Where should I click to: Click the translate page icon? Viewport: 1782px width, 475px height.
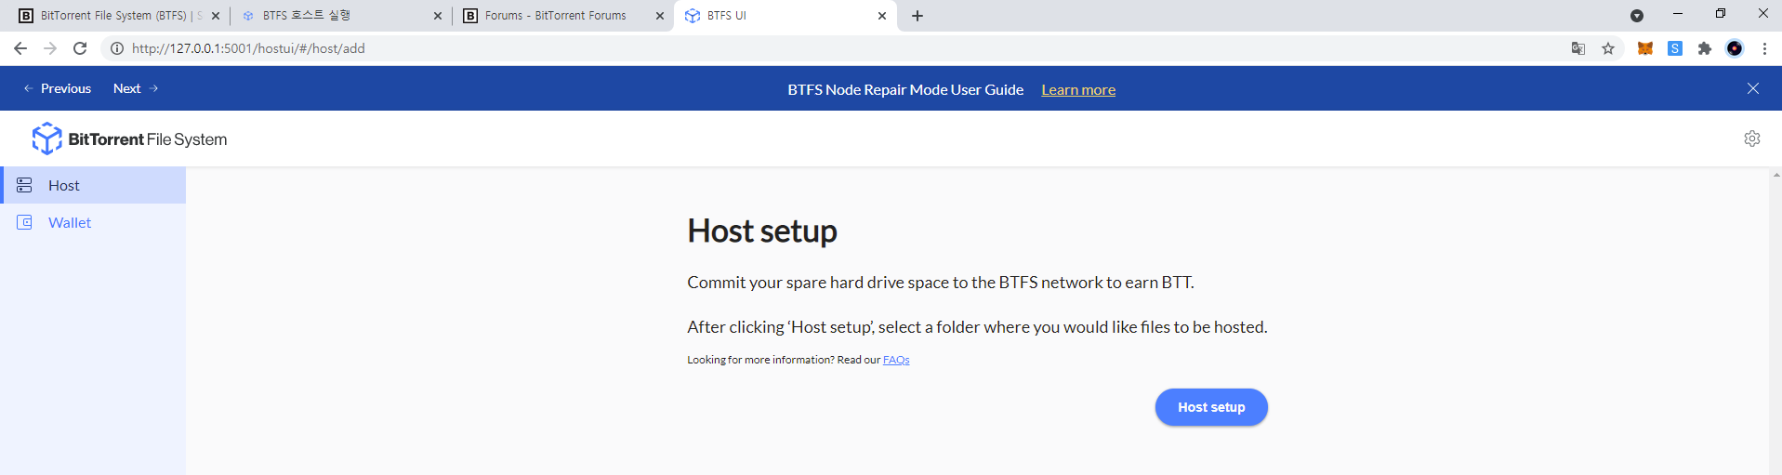[1578, 48]
